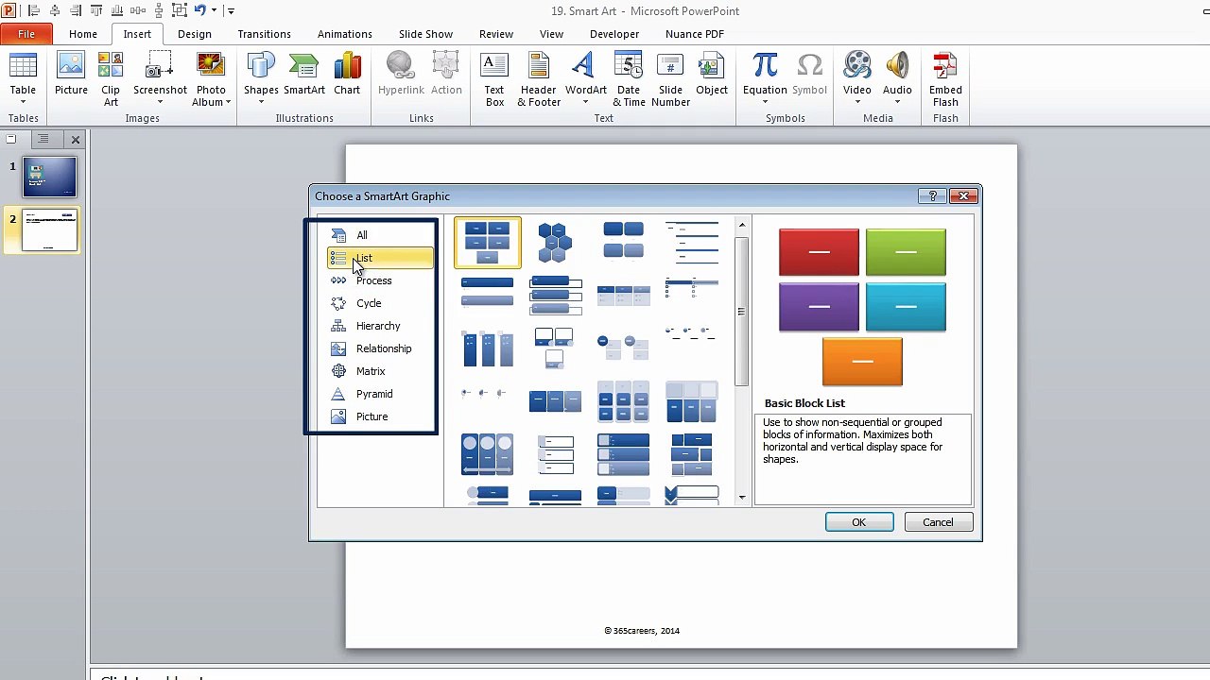Open the Developer tab
The width and height of the screenshot is (1210, 680).
[614, 34]
